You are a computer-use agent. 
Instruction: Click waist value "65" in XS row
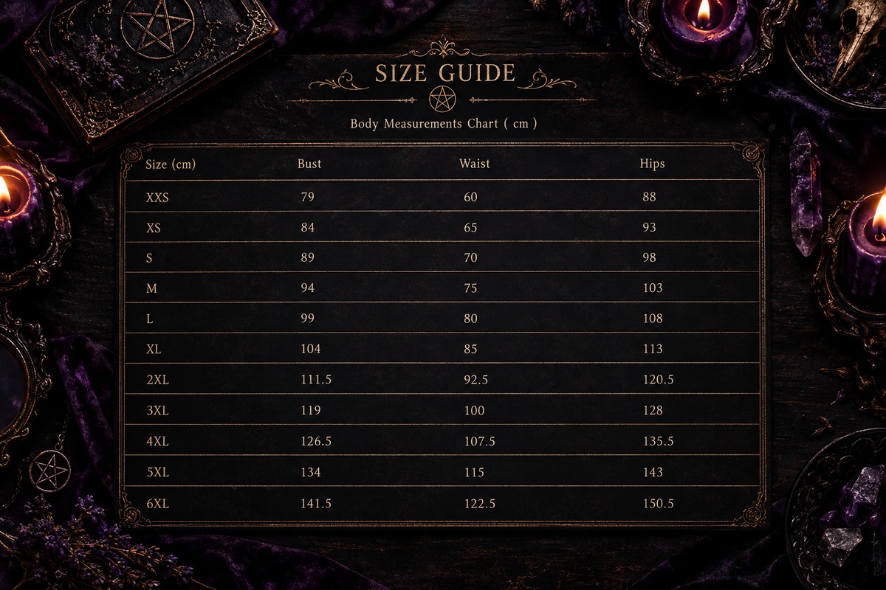tap(470, 228)
